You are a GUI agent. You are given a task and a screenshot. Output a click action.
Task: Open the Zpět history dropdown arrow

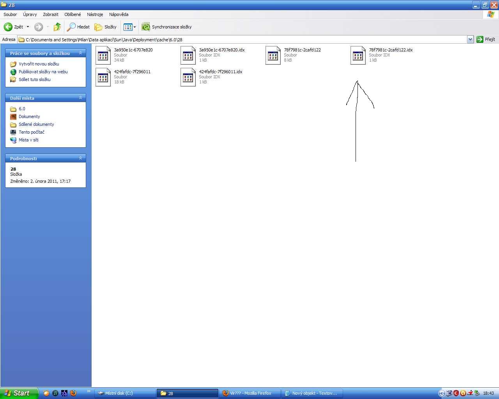[28, 27]
